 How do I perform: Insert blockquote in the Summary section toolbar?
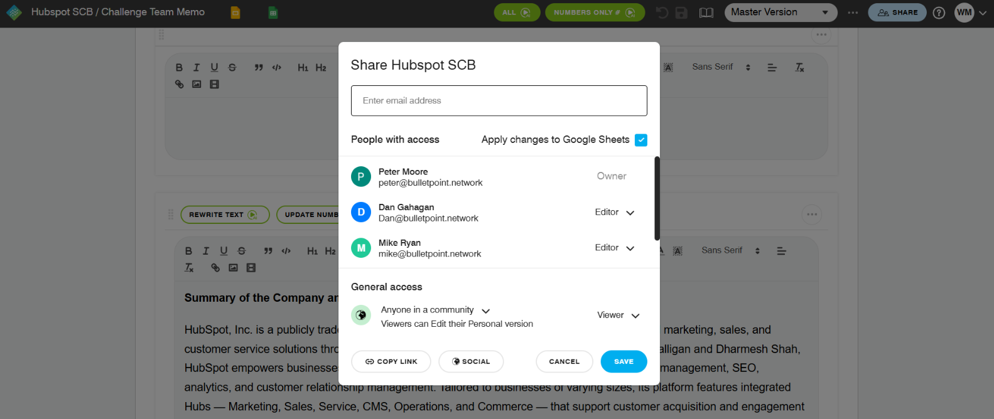coord(268,251)
